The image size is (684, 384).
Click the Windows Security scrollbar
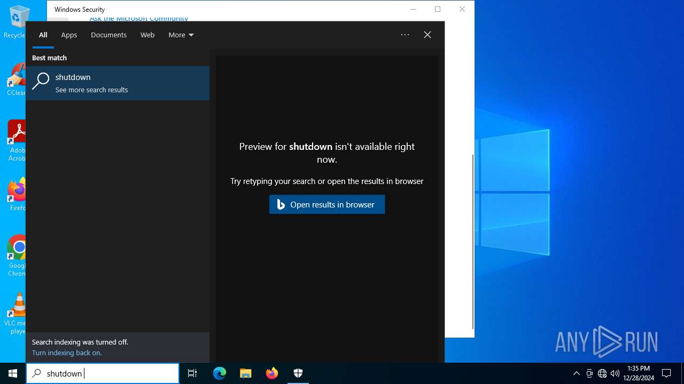click(472, 242)
